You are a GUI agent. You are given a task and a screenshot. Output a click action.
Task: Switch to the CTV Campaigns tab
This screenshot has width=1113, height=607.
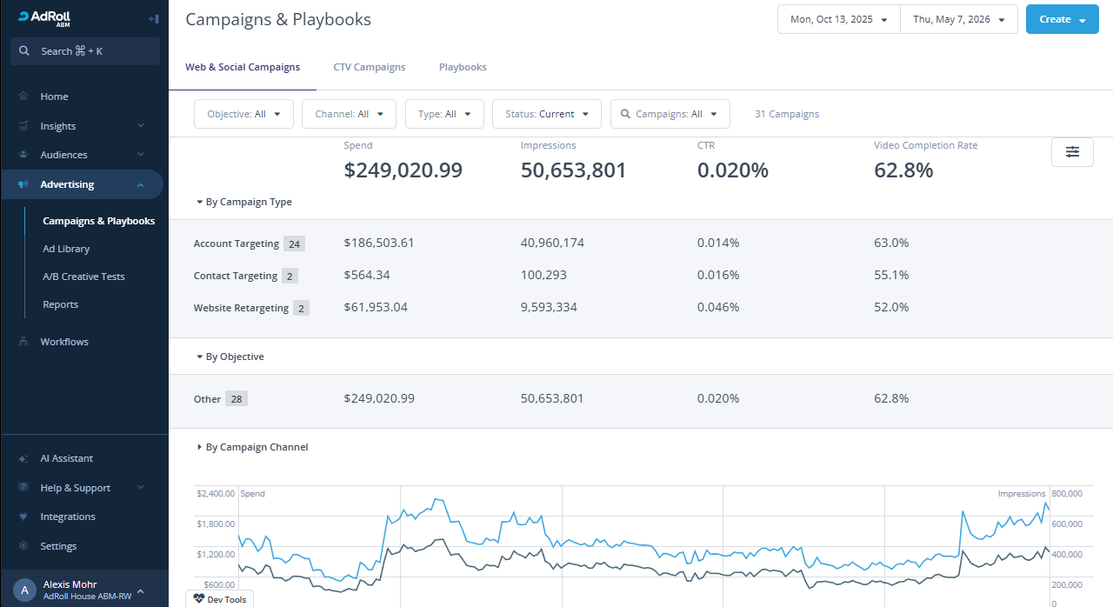pos(370,67)
